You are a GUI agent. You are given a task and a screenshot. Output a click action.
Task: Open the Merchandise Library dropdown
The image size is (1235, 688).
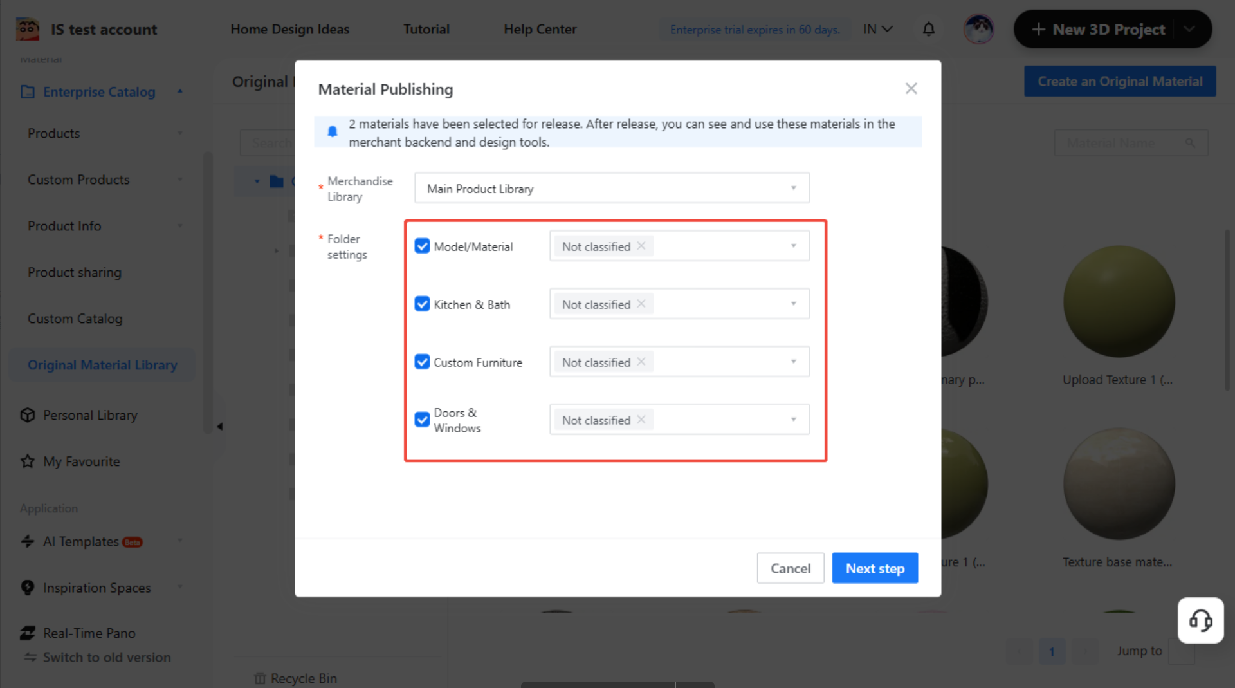(611, 189)
